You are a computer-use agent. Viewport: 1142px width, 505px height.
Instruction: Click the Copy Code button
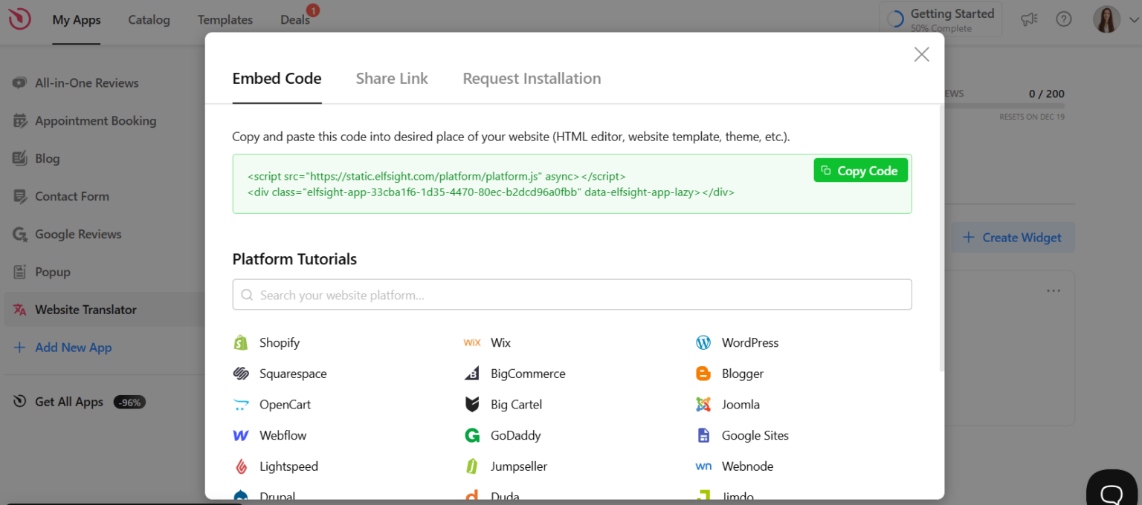860,170
